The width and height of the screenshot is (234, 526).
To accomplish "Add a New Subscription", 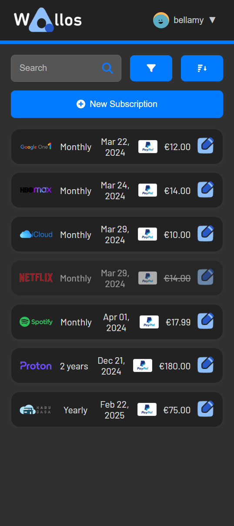I will [x=117, y=104].
